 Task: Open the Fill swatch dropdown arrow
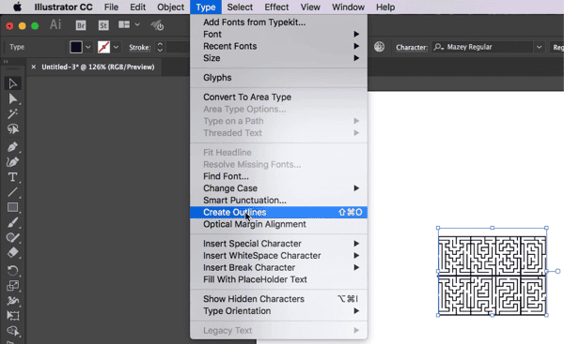tap(88, 47)
